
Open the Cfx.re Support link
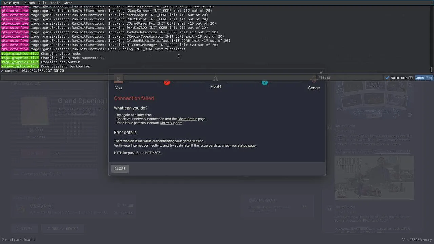coord(171,123)
